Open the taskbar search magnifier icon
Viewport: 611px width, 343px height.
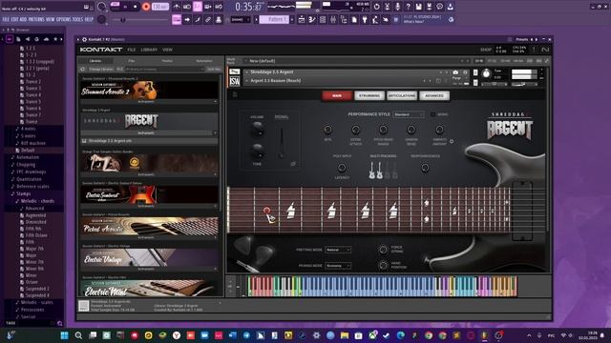click(x=78, y=335)
